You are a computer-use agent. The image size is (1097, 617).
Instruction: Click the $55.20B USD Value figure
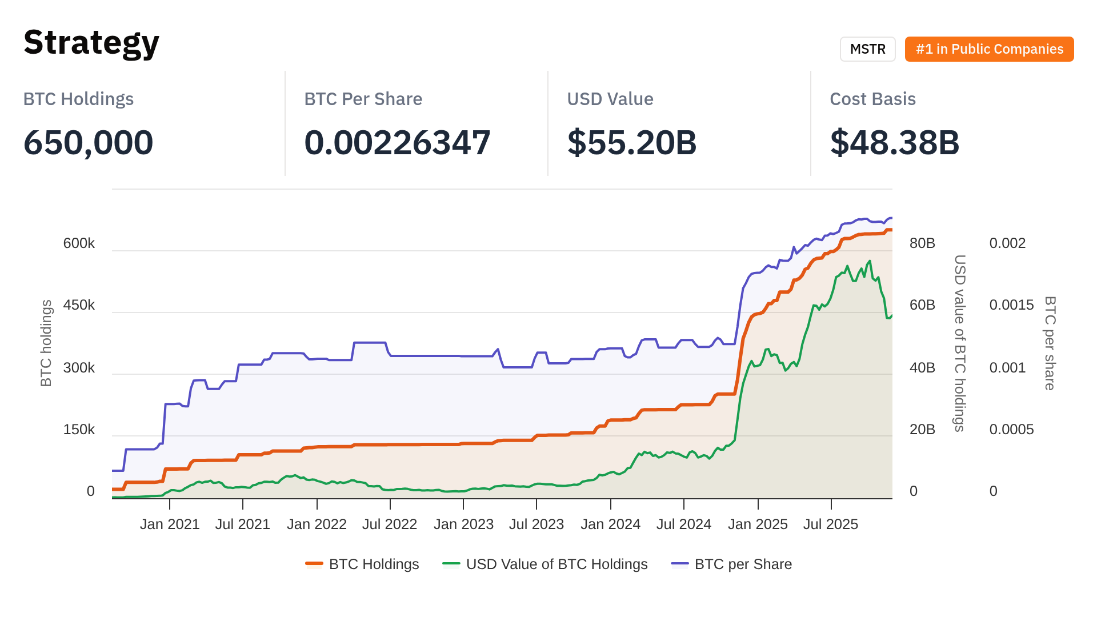pos(632,142)
